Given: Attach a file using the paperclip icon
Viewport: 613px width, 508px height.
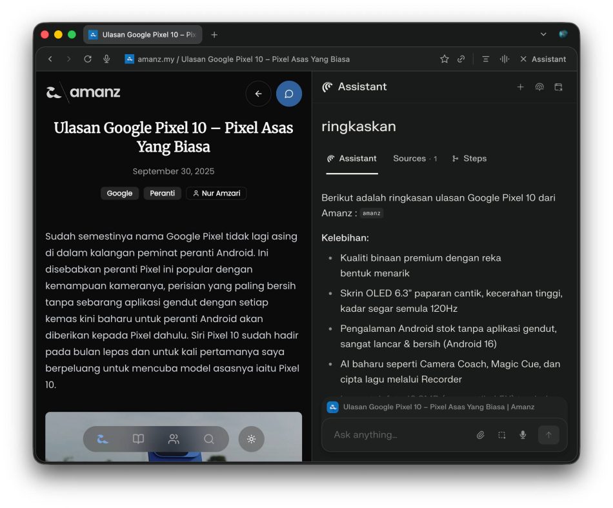Looking at the screenshot, I should pyautogui.click(x=480, y=434).
